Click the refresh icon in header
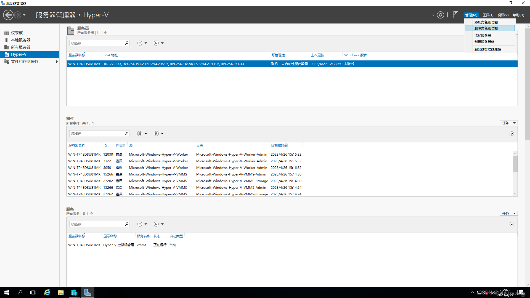530x298 pixels. [440, 15]
